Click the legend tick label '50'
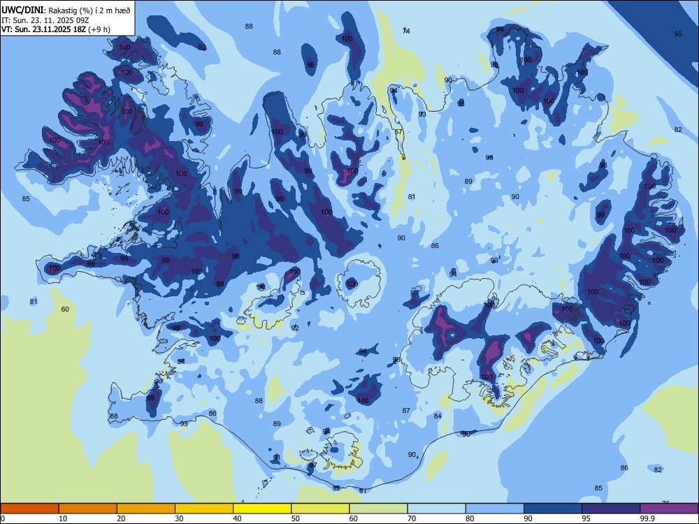Viewport: 699px width, 524px height. point(296,518)
